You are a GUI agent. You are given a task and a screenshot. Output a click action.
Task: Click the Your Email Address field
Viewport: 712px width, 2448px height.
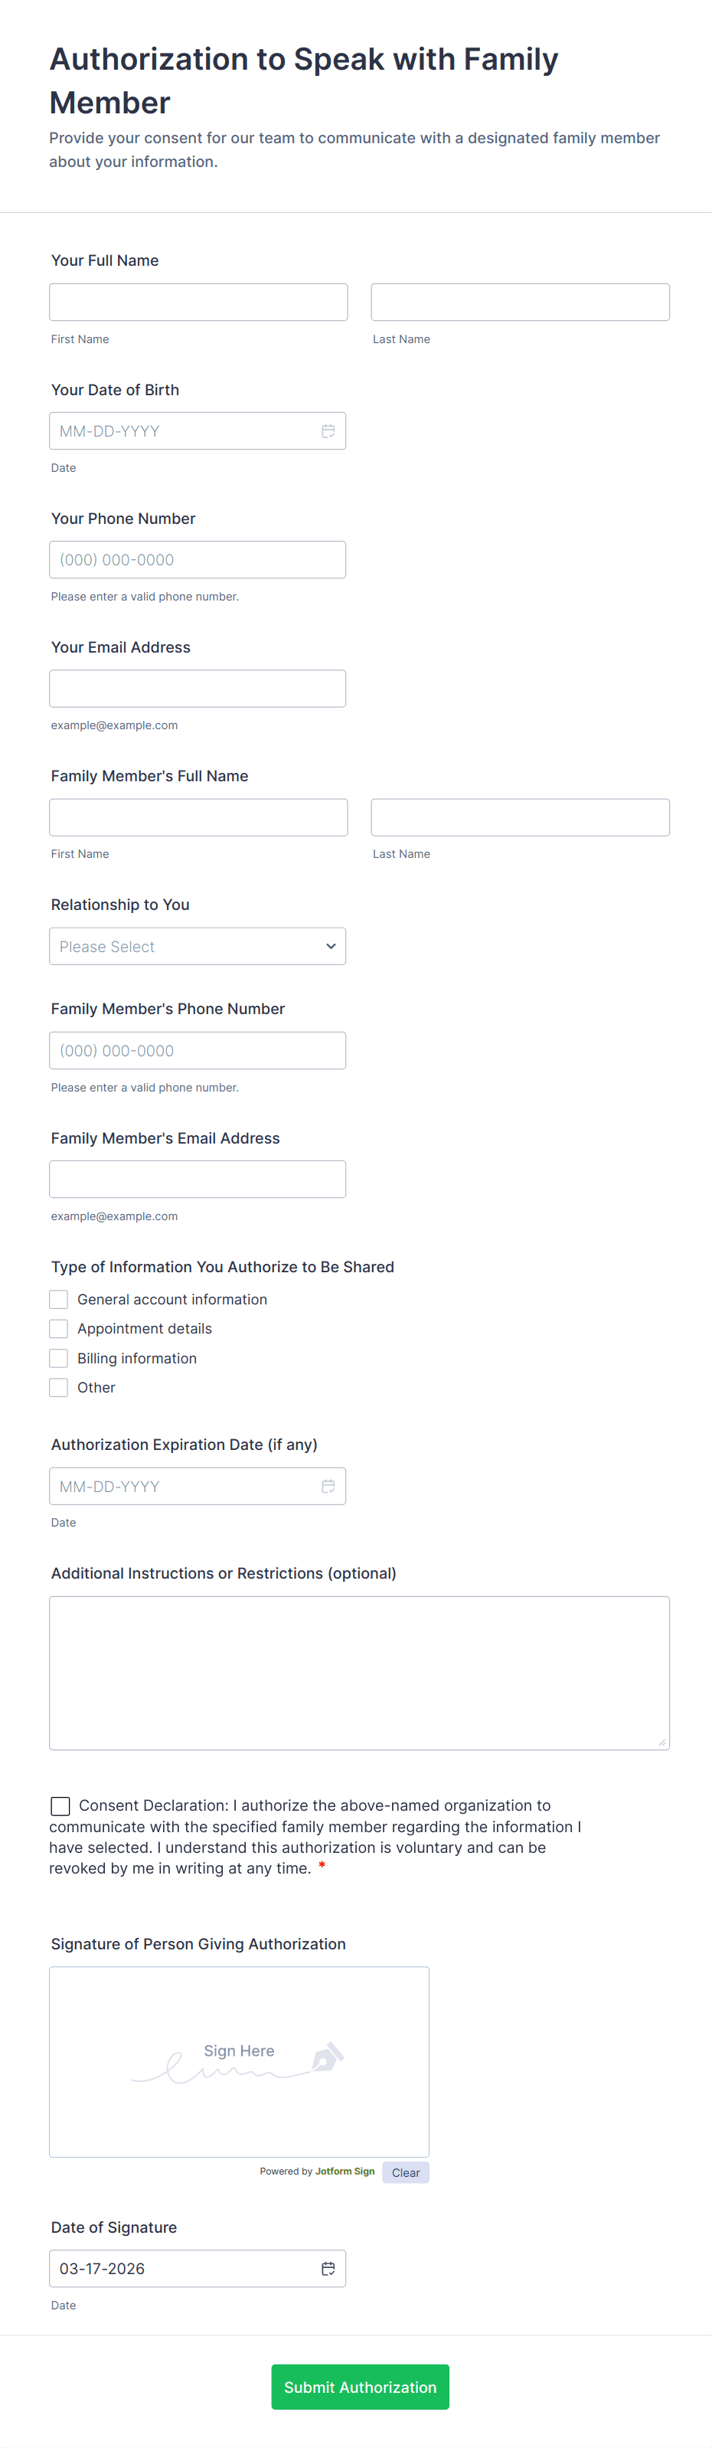198,689
